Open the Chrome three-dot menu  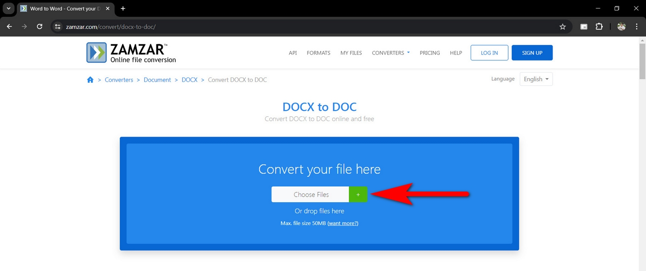coord(637,27)
